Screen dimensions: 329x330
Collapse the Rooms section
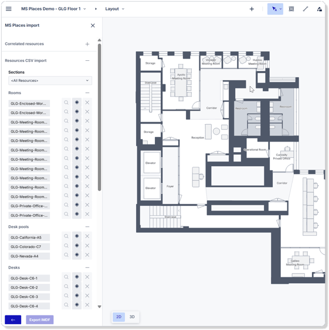pyautogui.click(x=87, y=93)
